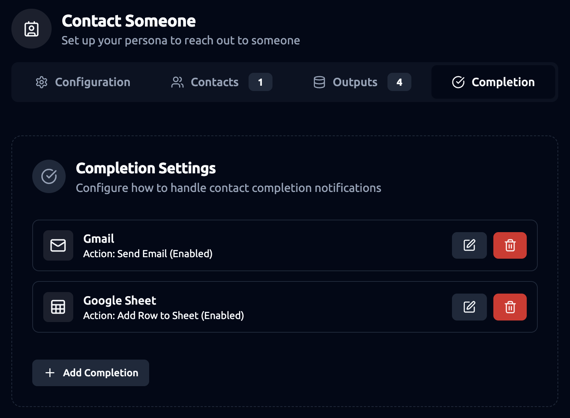Click the Outputs count badge showing 4
This screenshot has width=570, height=418.
point(399,82)
